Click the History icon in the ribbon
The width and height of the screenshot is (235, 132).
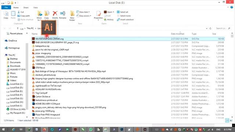109,19
